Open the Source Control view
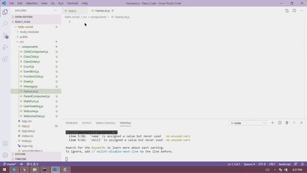The height and width of the screenshot is (173, 307). point(5,35)
